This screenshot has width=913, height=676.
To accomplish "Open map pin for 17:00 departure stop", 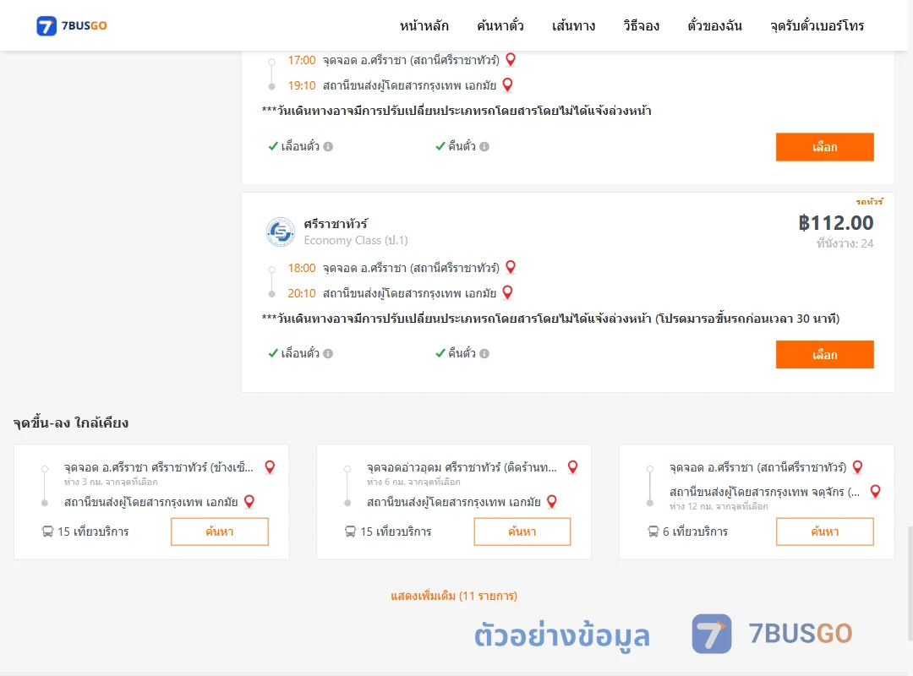I will coord(511,59).
